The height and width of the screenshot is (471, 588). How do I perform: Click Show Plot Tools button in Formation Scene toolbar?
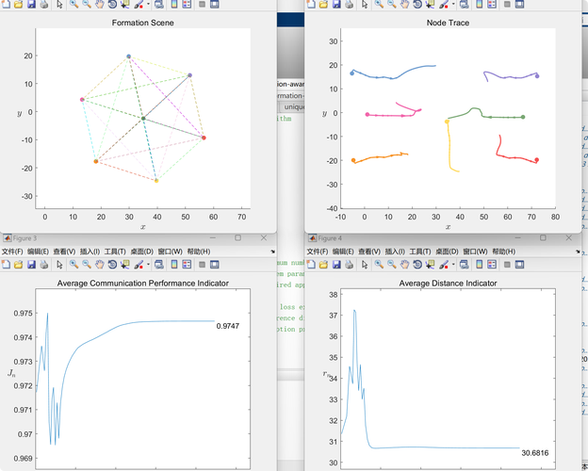pyautogui.click(x=214, y=5)
